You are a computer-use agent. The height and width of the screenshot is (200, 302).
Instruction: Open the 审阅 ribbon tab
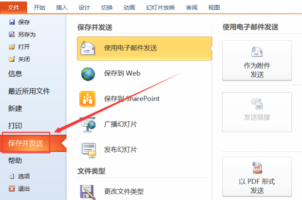point(191,7)
